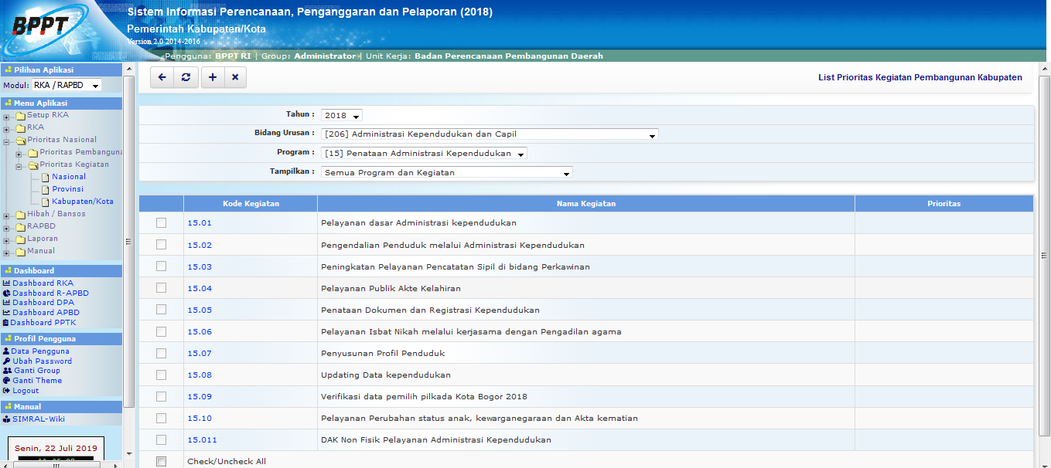The height and width of the screenshot is (468, 1051).
Task: Open Dashboard RKA from sidebar
Action: 43,283
